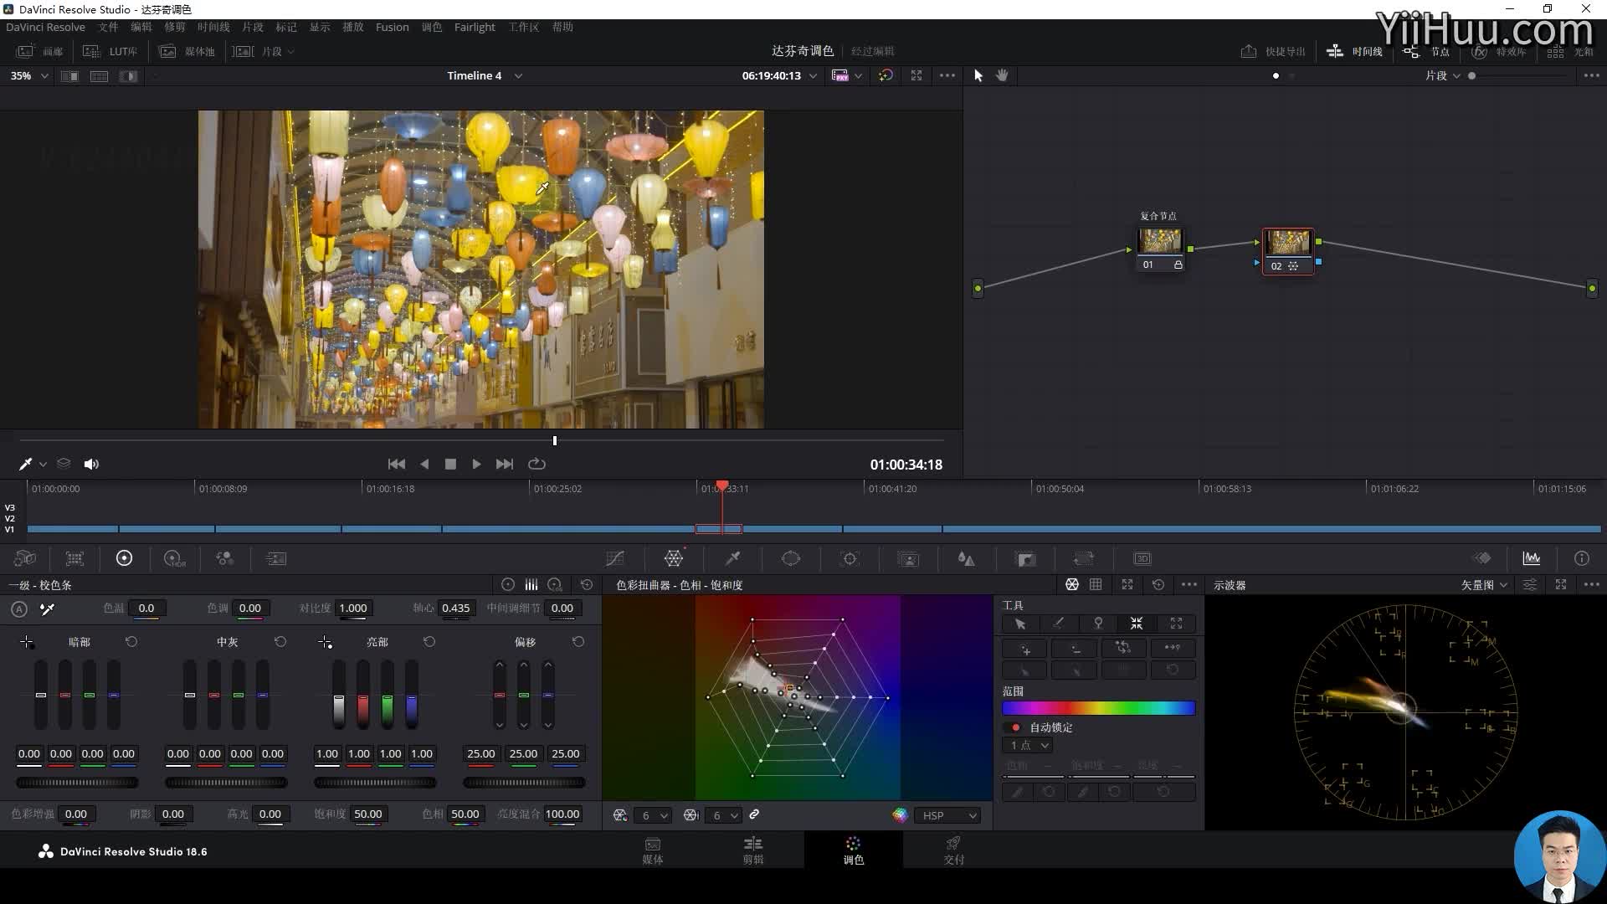Open Timeline 4 selector dropdown
Viewport: 1607px width, 904px height.
[485, 75]
